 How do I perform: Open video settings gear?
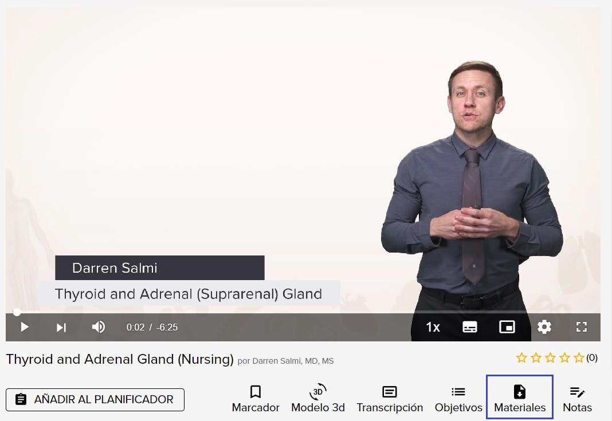click(544, 327)
